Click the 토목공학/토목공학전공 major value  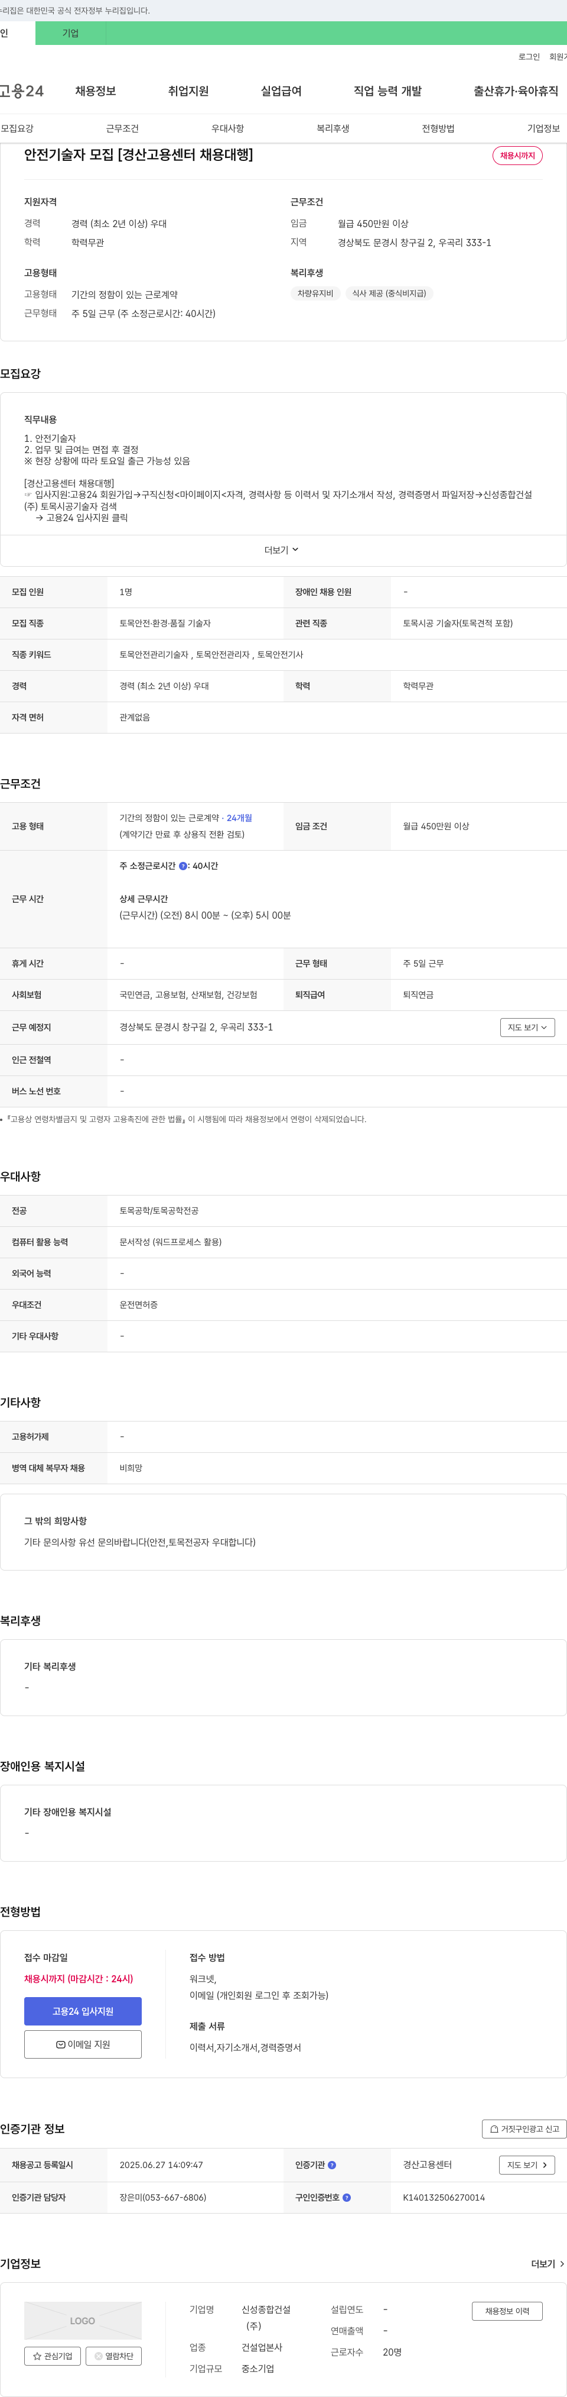point(159,1210)
